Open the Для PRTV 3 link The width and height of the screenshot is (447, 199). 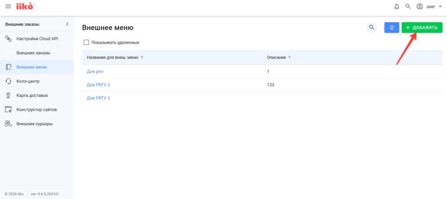coord(98,98)
